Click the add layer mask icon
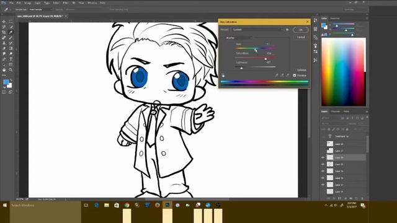This screenshot has height=223, width=397. 339,198
